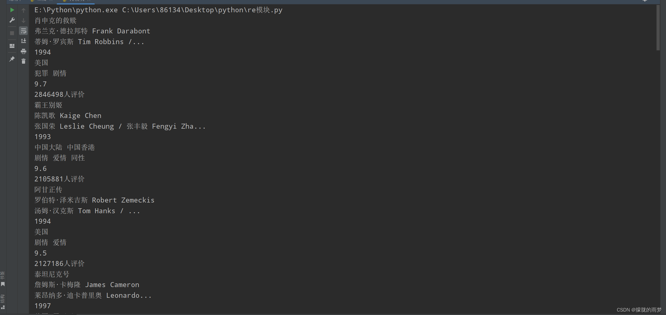Image resolution: width=666 pixels, height=315 pixels.
Task: Click the 'Leslie Cheung' output line
Action: coord(120,126)
